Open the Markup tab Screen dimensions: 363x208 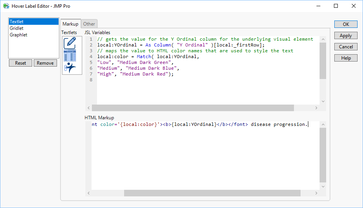pyautogui.click(x=70, y=24)
